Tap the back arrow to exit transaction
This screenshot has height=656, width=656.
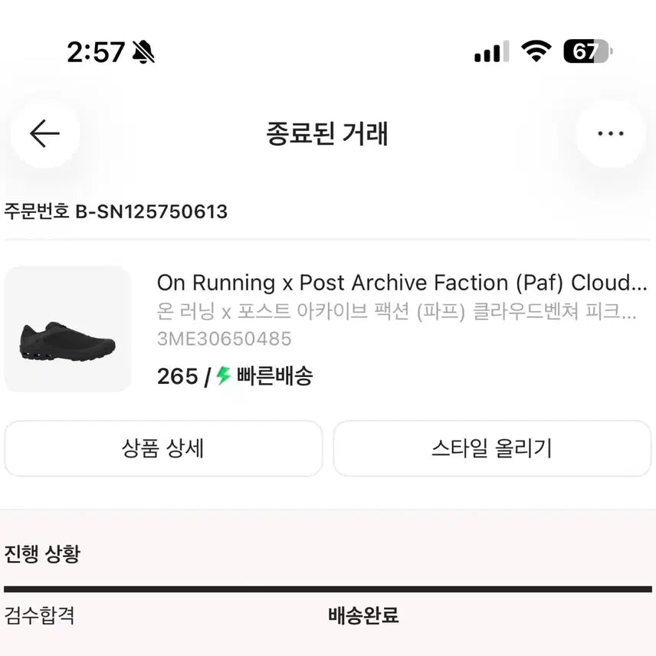coord(44,133)
